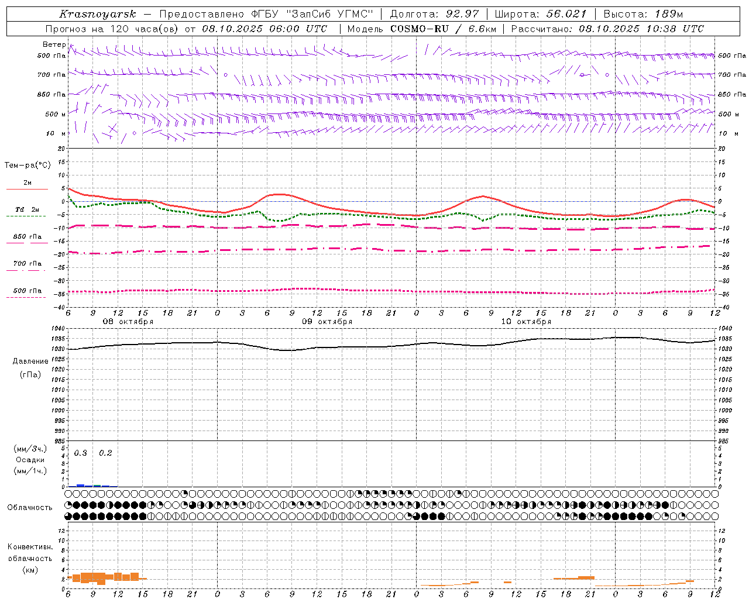Click the Конвективн. convective cloud label

[x=30, y=547]
